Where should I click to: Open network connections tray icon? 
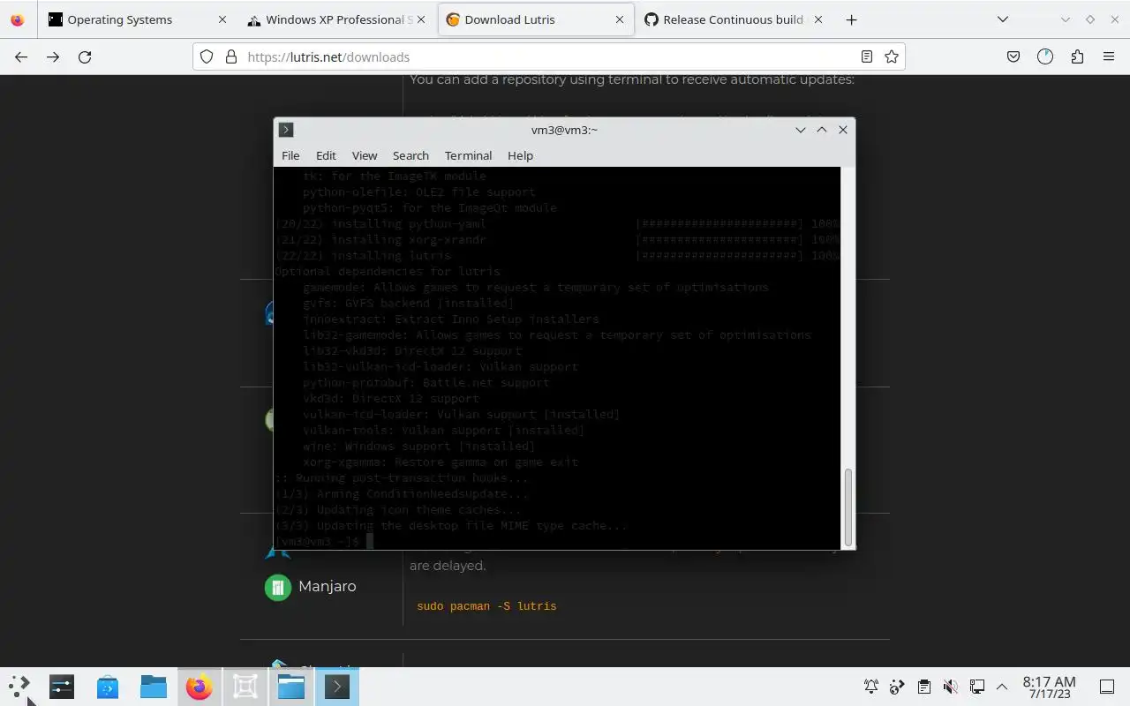[977, 687]
